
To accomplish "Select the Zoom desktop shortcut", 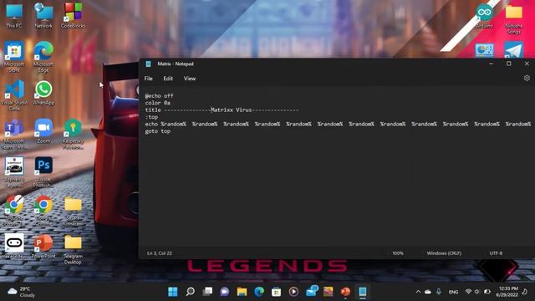I will (x=43, y=131).
